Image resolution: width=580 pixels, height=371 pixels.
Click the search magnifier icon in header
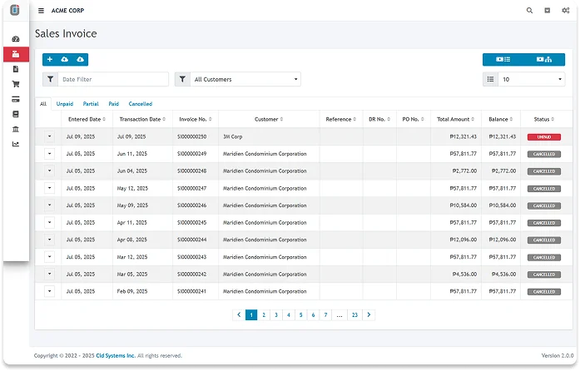tap(529, 11)
